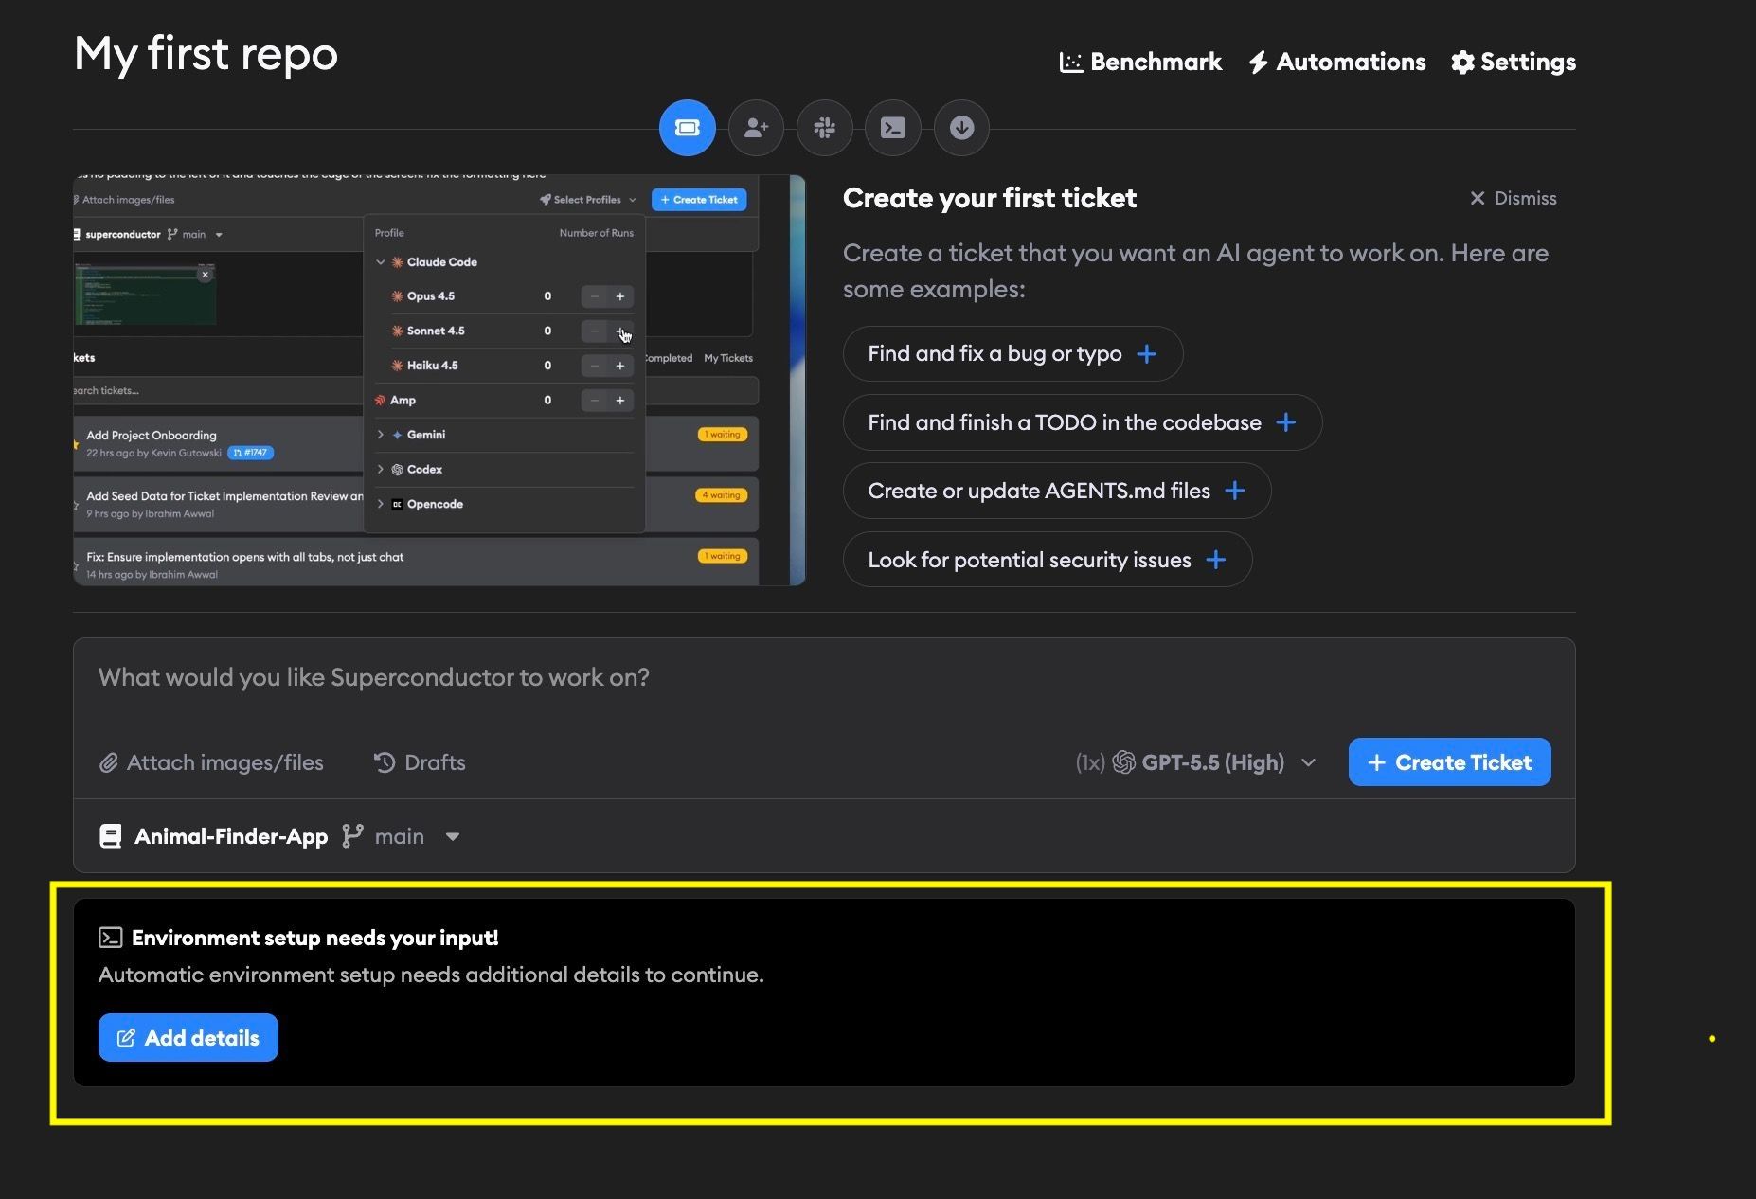Expand Gemini in the demo image
Viewport: 1756px width, 1199px height.
(x=381, y=435)
